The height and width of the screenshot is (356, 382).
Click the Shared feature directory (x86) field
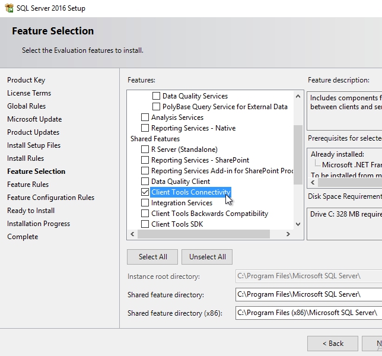[308, 313]
